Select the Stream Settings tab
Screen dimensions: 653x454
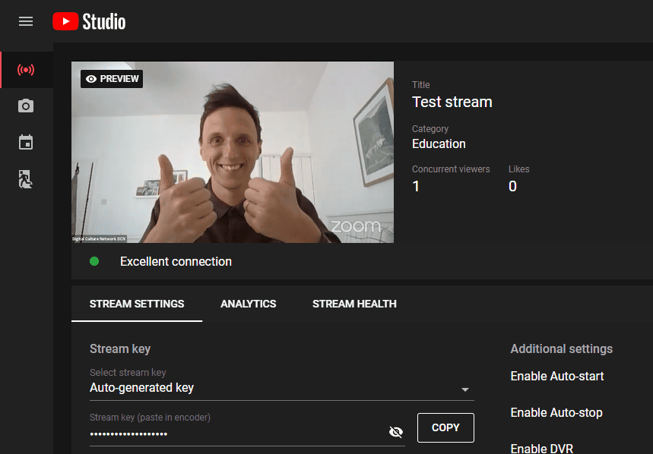coord(137,304)
